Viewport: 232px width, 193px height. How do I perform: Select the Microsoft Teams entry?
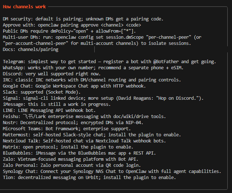67,129
